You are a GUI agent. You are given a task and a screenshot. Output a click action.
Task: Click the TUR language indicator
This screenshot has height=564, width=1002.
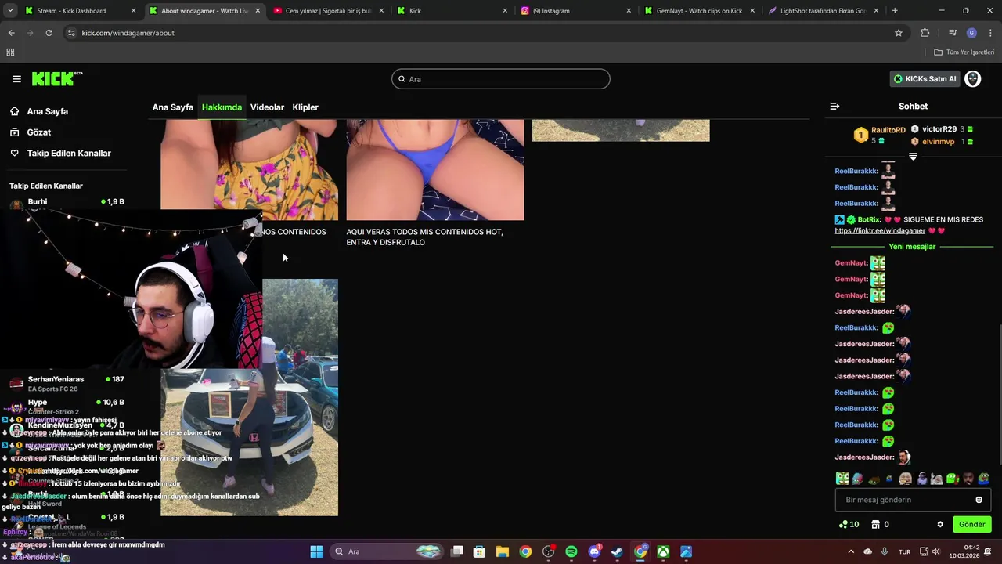pos(904,551)
